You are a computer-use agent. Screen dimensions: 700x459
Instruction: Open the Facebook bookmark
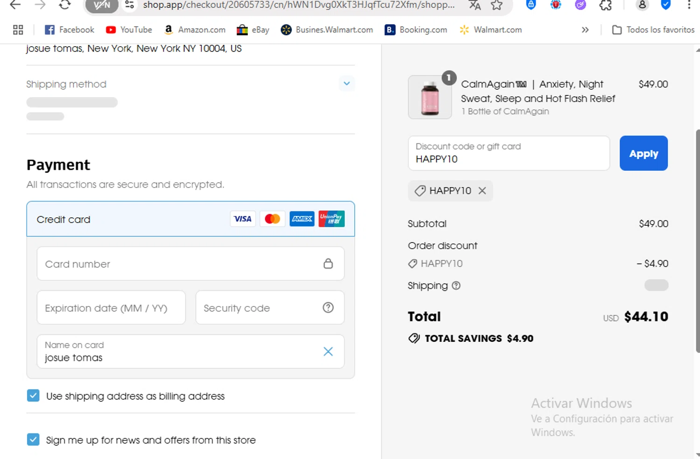pos(69,30)
